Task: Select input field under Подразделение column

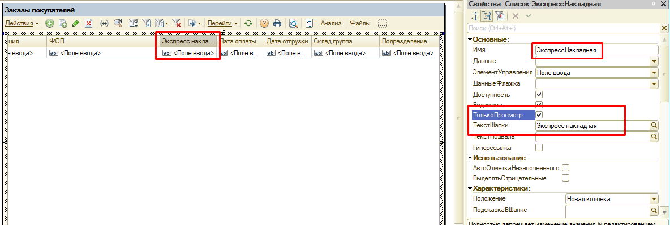Action: (409, 53)
